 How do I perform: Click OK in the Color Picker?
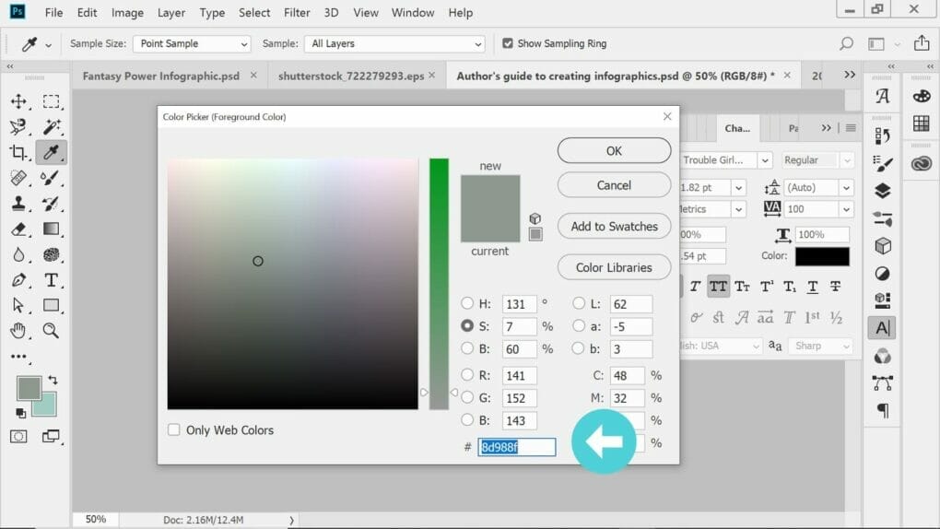(614, 150)
